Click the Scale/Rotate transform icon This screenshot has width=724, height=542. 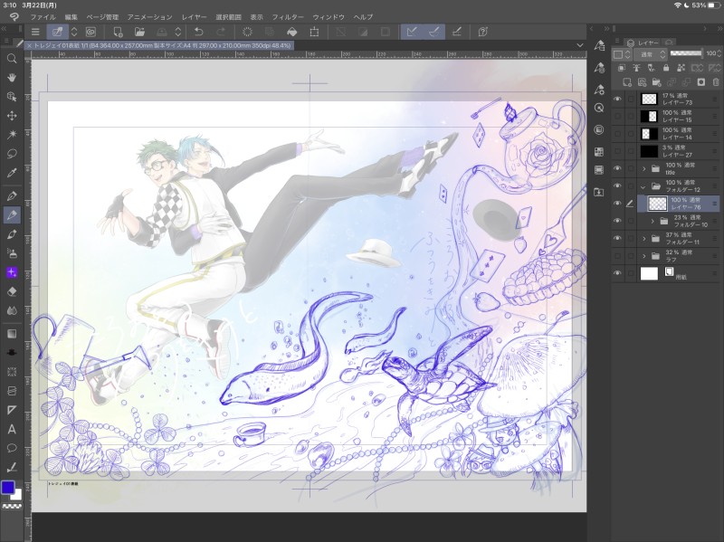tap(314, 32)
